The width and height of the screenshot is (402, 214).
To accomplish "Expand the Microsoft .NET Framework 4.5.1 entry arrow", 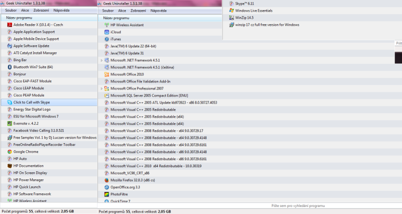I will pyautogui.click(x=102, y=60).
